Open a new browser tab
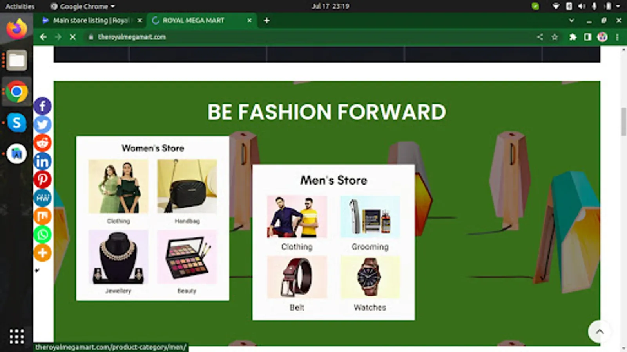 tap(266, 20)
